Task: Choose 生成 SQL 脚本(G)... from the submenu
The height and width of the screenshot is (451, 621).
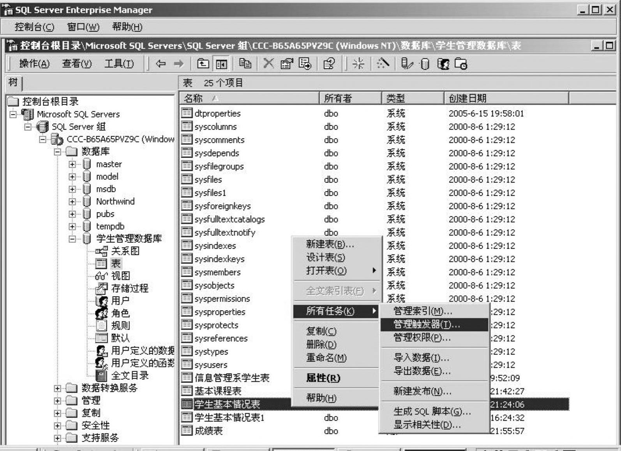Action: click(x=434, y=411)
